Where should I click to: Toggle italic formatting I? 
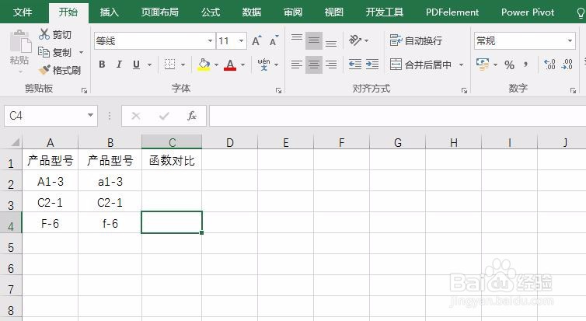[x=119, y=65]
